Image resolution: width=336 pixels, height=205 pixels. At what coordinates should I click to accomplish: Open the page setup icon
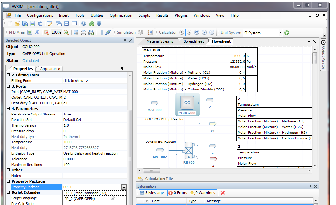pos(76,32)
